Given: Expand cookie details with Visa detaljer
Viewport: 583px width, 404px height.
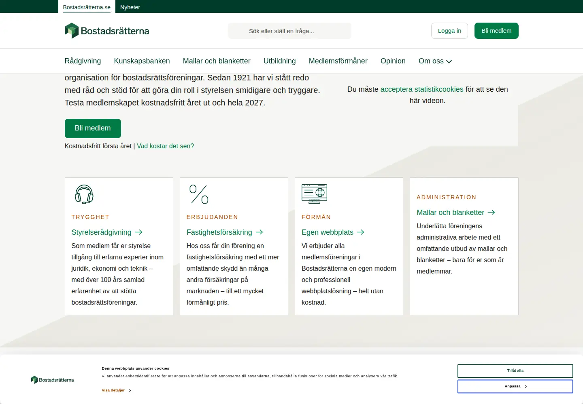Looking at the screenshot, I should pyautogui.click(x=117, y=390).
